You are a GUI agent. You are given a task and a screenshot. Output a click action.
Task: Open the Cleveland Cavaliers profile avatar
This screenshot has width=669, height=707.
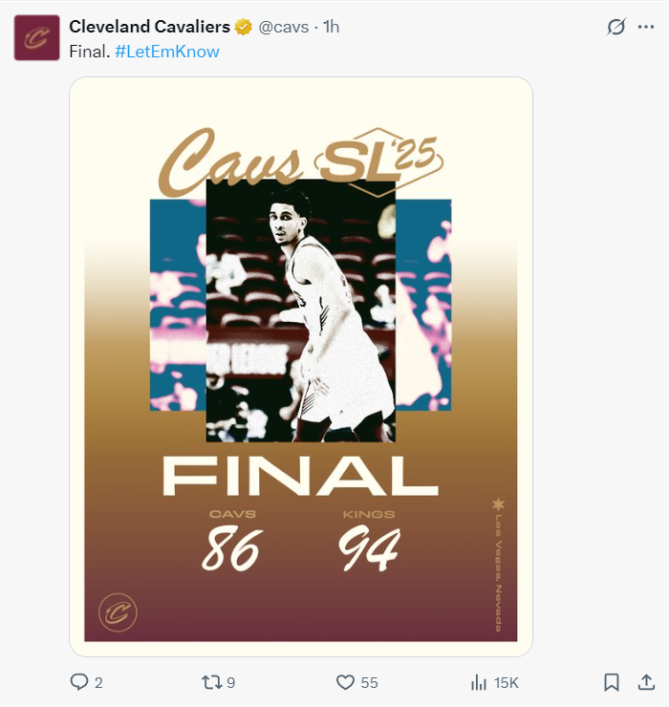pos(36,37)
